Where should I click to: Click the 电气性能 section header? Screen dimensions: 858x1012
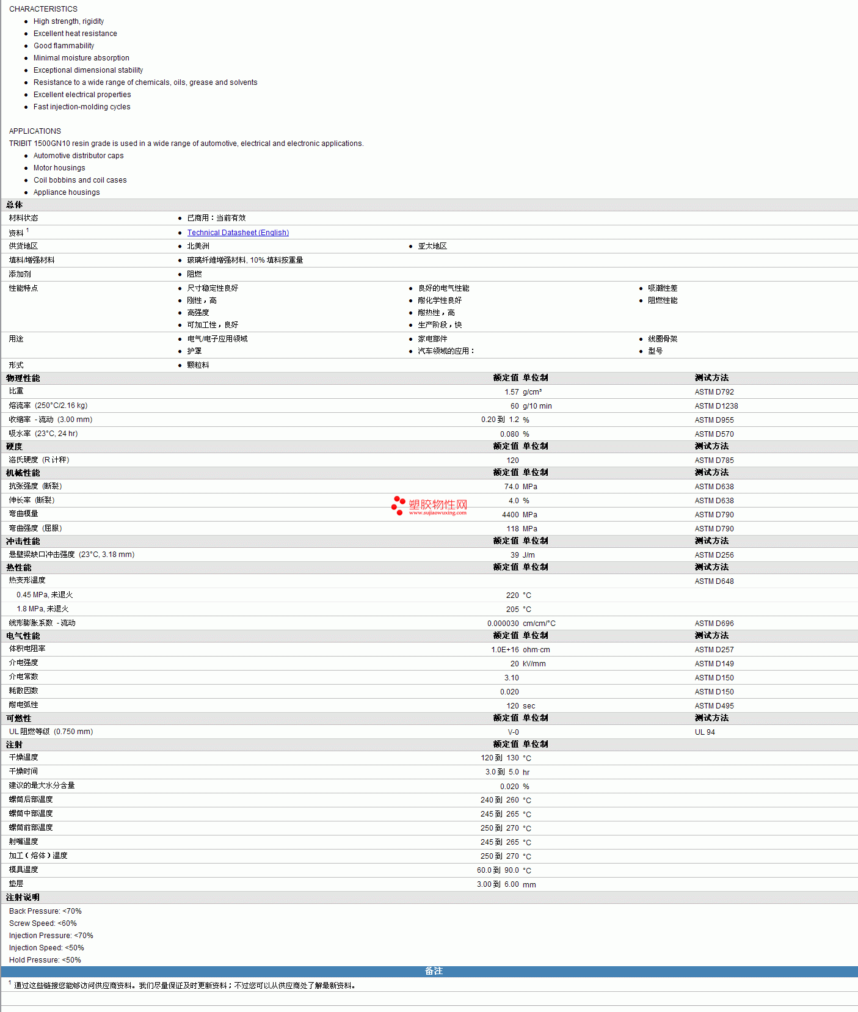(x=23, y=636)
